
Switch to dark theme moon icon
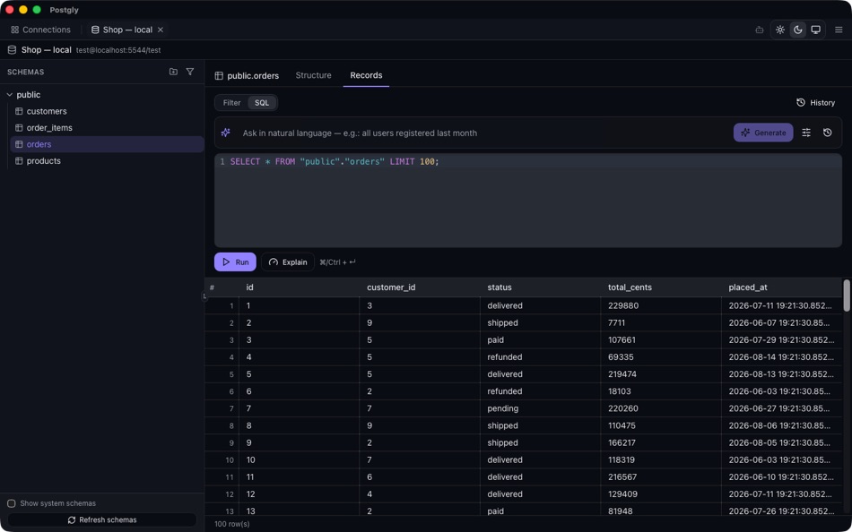797,30
